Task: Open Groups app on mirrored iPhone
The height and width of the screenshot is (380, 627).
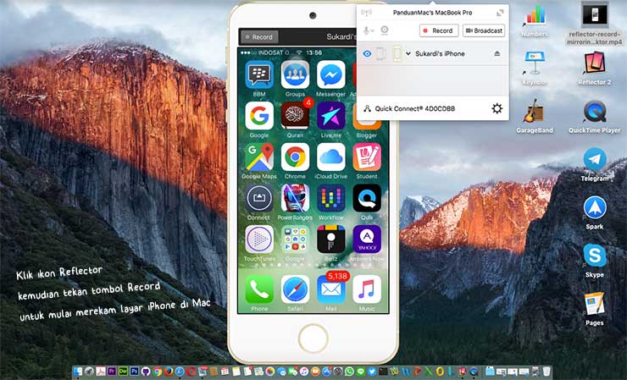Action: tap(295, 74)
